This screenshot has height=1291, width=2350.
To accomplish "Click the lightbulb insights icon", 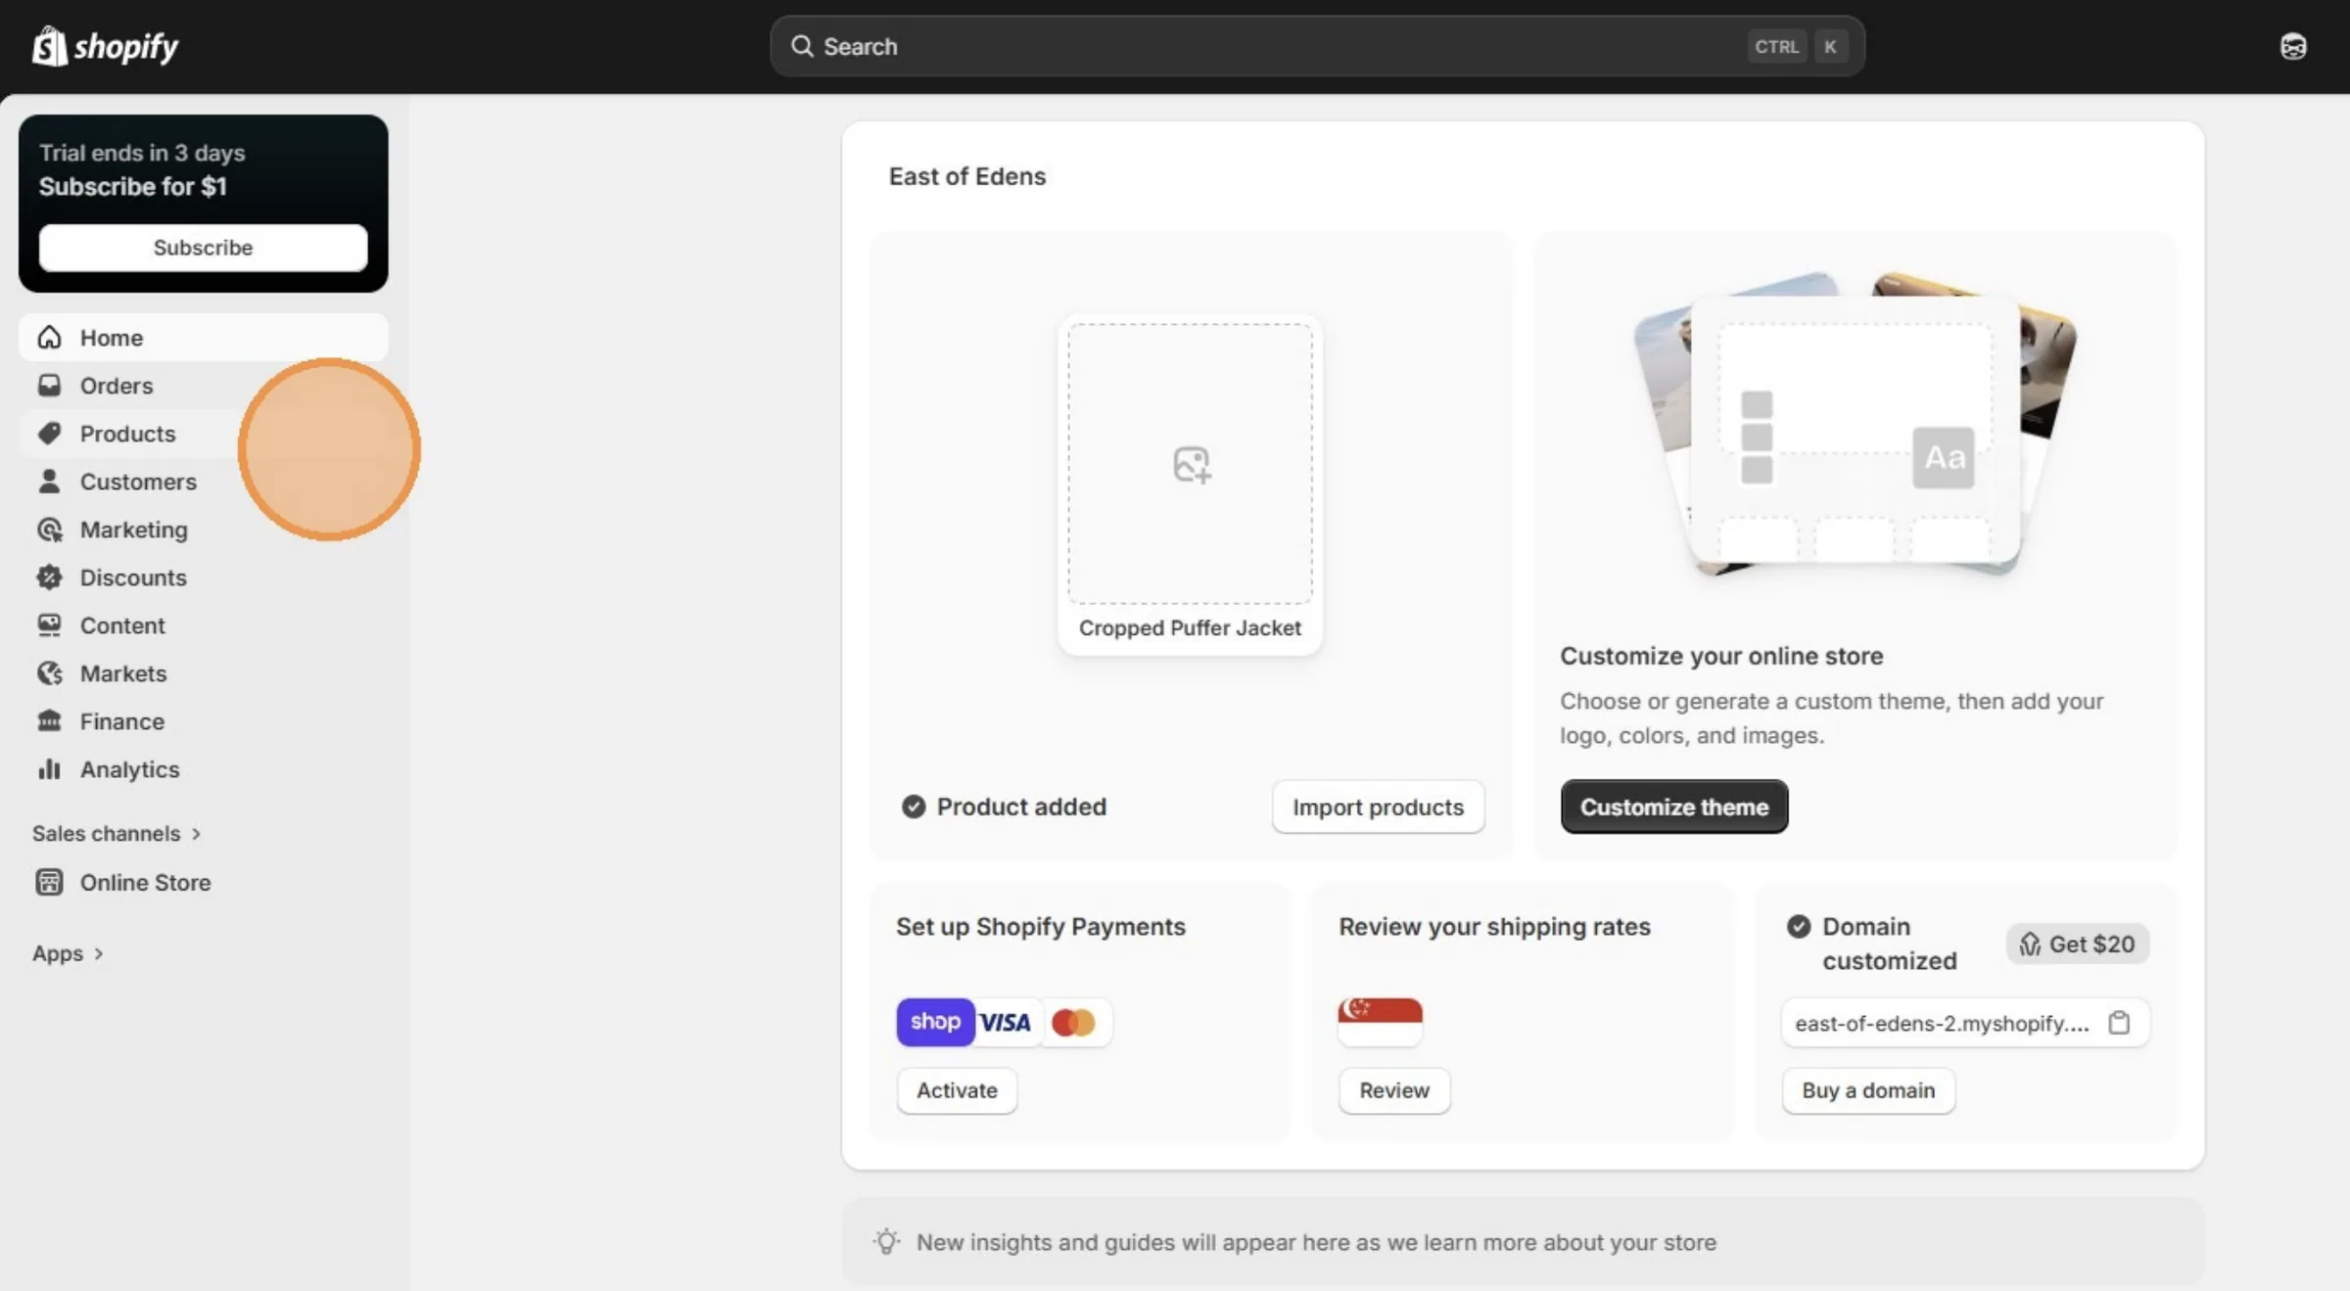I will (886, 1242).
